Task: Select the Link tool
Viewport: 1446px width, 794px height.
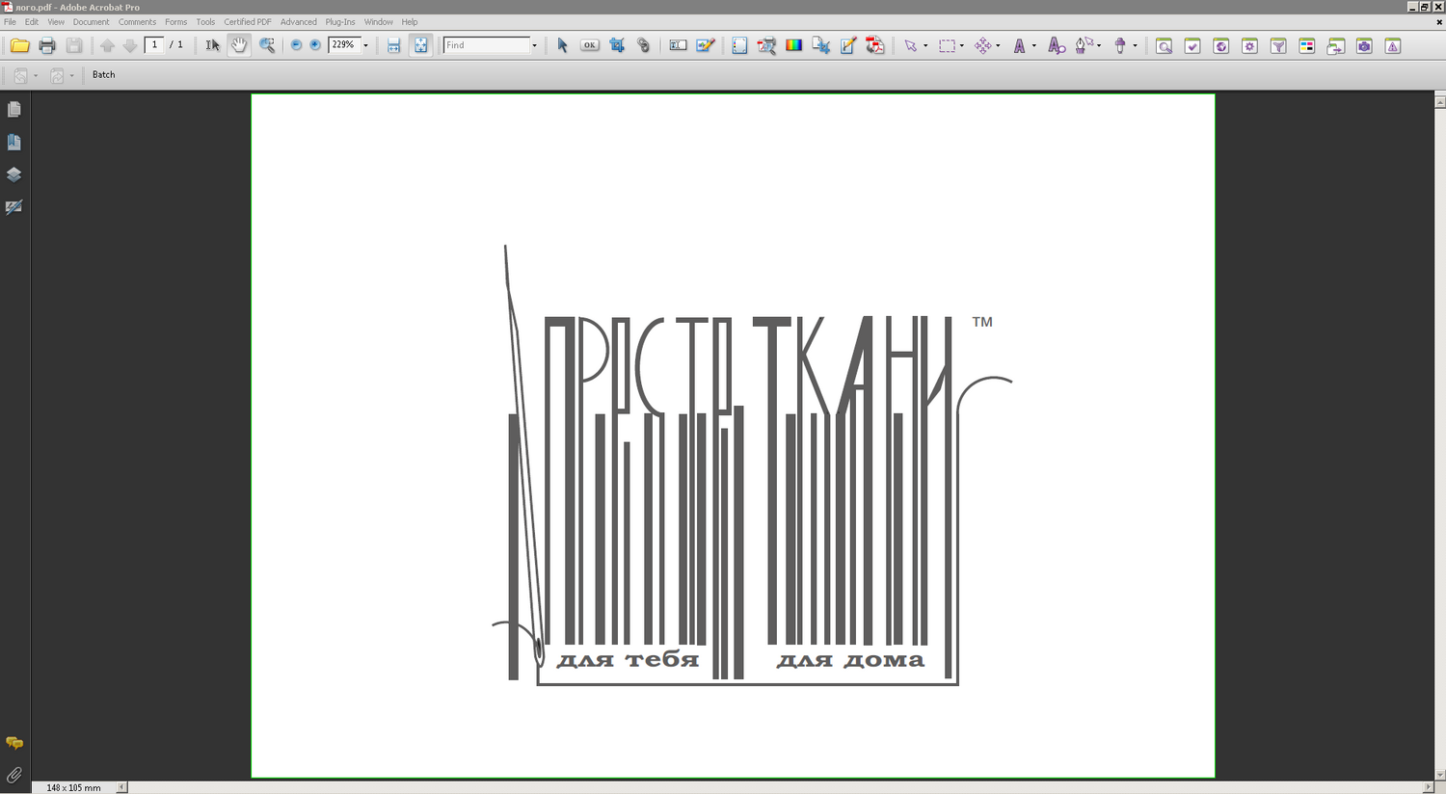Action: [644, 45]
